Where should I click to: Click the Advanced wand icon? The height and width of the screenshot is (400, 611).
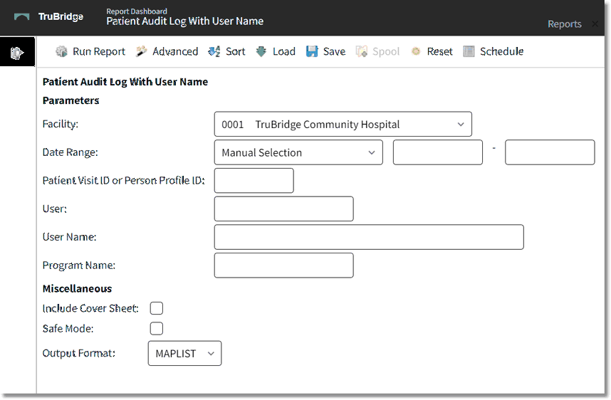142,51
